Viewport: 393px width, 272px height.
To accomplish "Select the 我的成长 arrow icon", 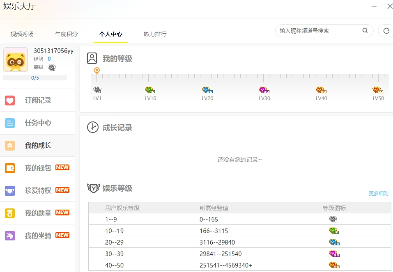I will click(x=10, y=146).
